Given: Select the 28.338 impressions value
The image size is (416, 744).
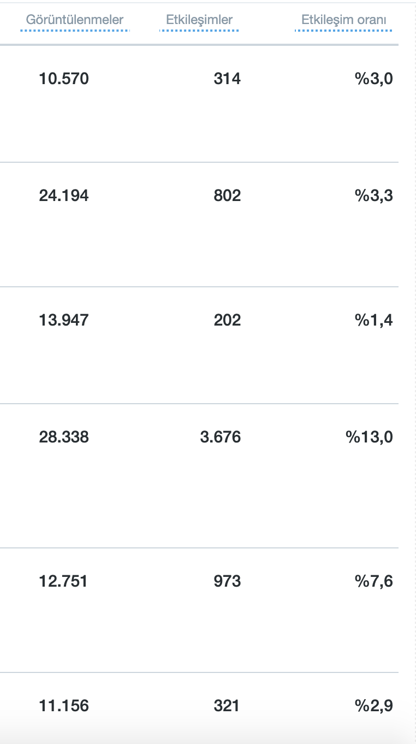Looking at the screenshot, I should click(64, 437).
